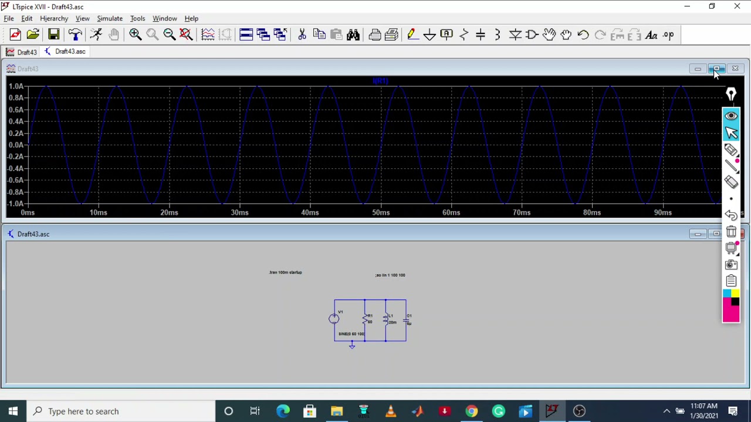
Task: Zoom to fit full extents
Action: tap(186, 35)
